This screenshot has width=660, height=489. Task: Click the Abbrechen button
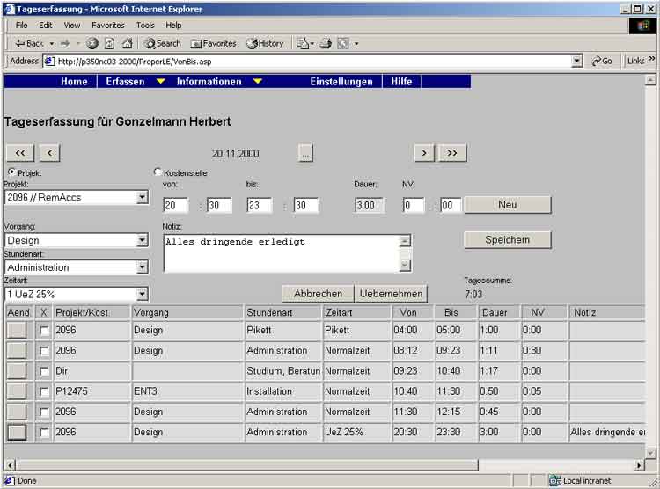318,294
